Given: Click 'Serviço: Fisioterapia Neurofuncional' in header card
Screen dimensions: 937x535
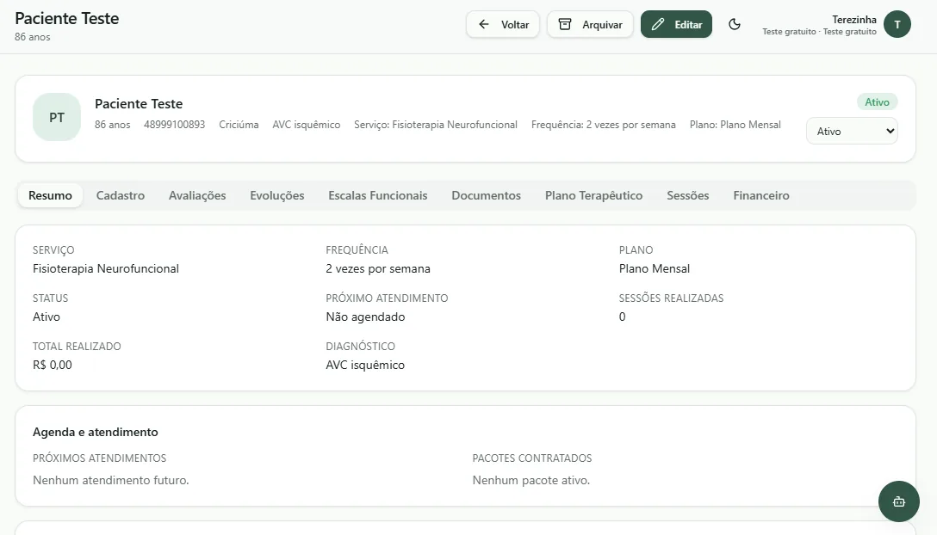Looking at the screenshot, I should pyautogui.click(x=436, y=124).
